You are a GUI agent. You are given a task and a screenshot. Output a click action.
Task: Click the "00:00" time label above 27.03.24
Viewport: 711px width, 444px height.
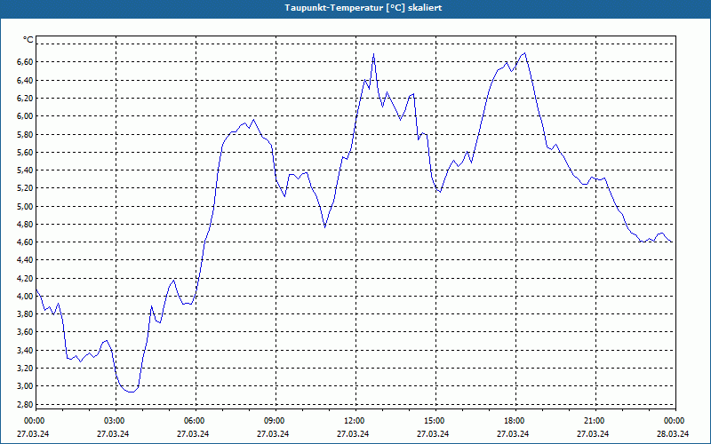[x=34, y=421]
